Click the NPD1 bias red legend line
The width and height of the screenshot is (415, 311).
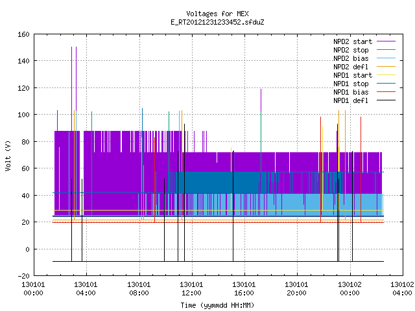click(x=386, y=92)
